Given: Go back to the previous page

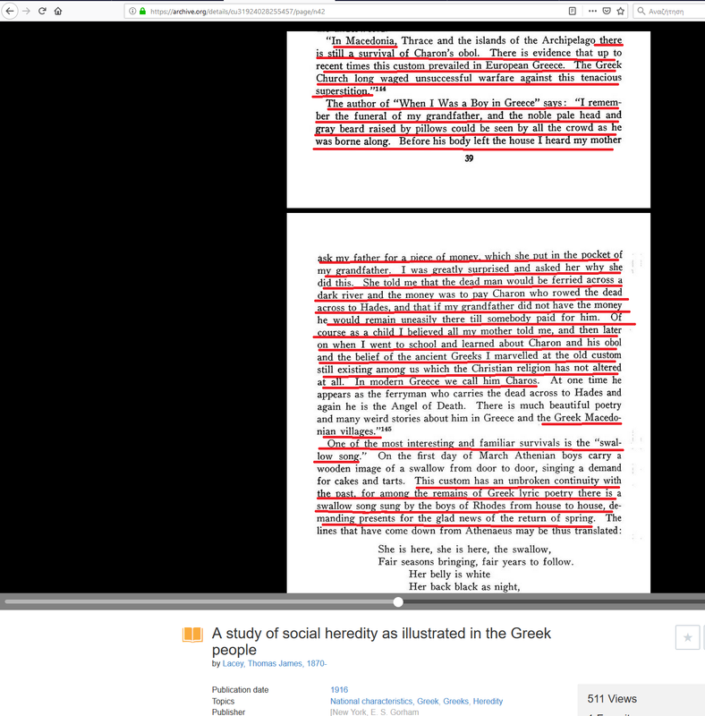Looking at the screenshot, I should point(10,11).
